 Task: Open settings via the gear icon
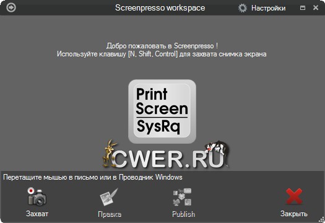click(x=243, y=8)
